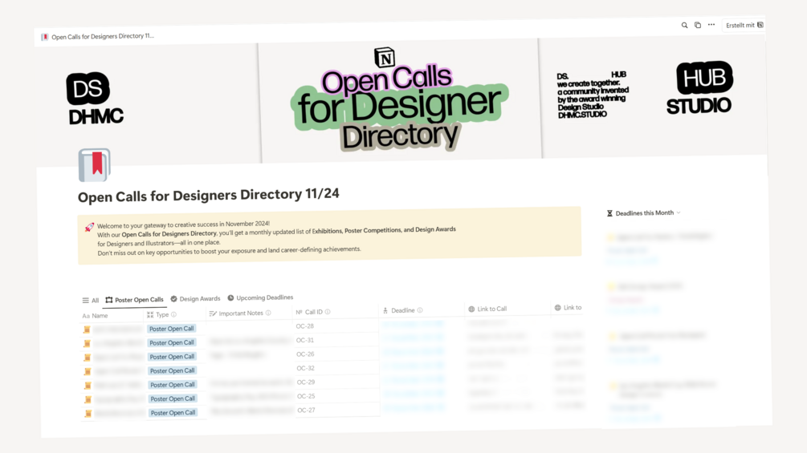The image size is (807, 453).
Task: Click the row icon of the OC-28 entry
Action: click(x=87, y=330)
